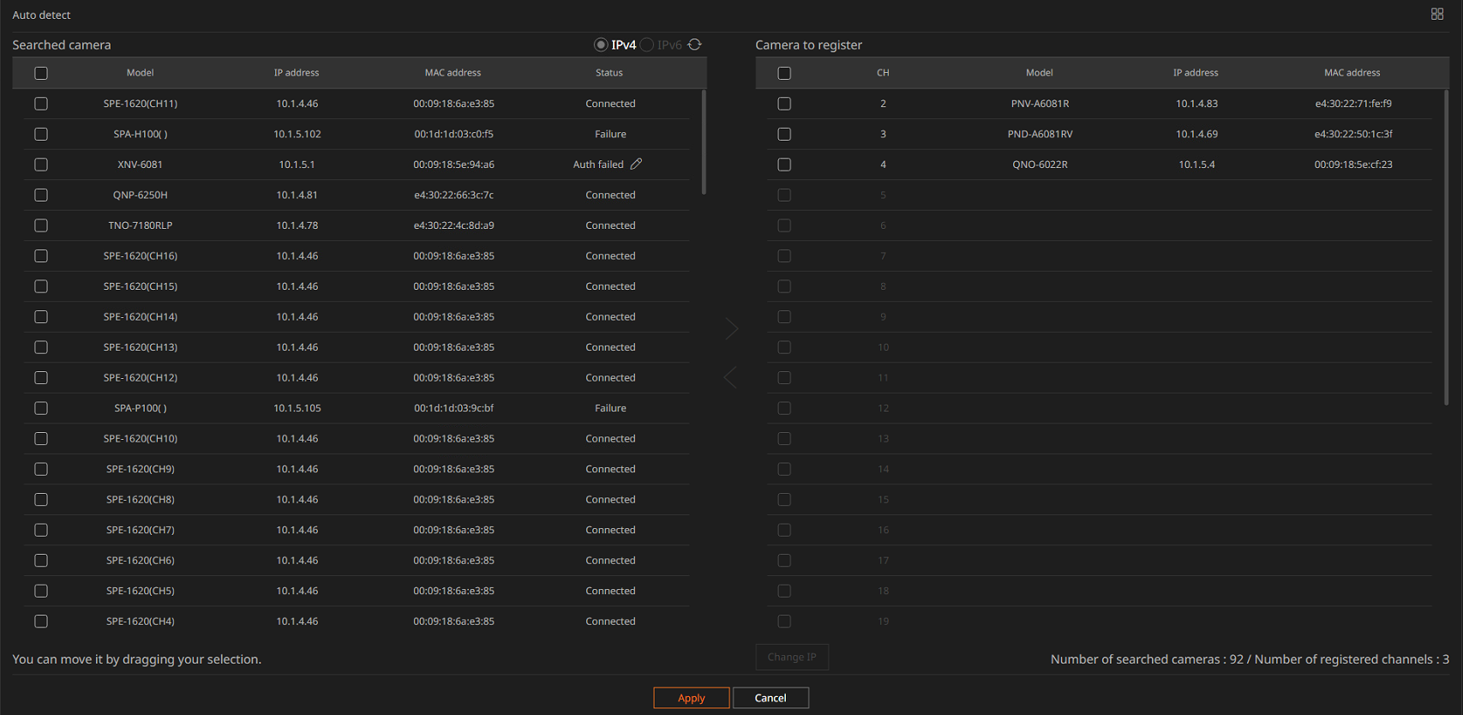Click registered IP address 10.1.4.83
The image size is (1463, 715).
click(1196, 104)
